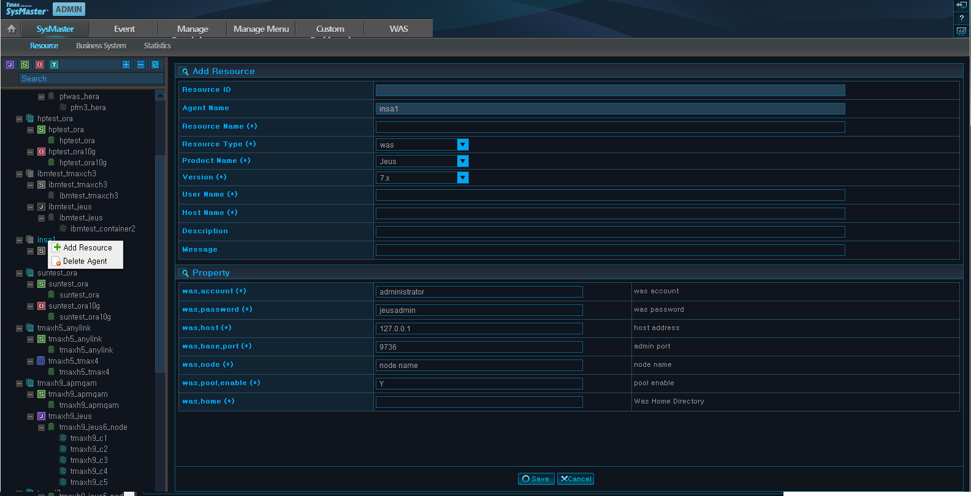Click the ibmtest_container2 container icon
The height and width of the screenshot is (496, 971).
coord(63,228)
